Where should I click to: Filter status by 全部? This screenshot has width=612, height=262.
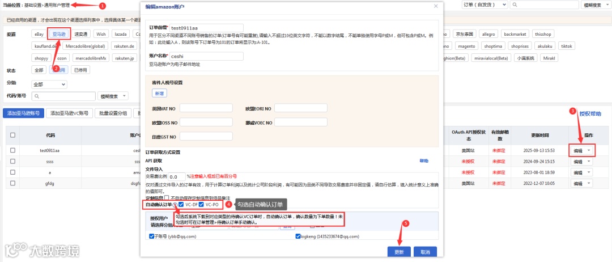click(39, 70)
